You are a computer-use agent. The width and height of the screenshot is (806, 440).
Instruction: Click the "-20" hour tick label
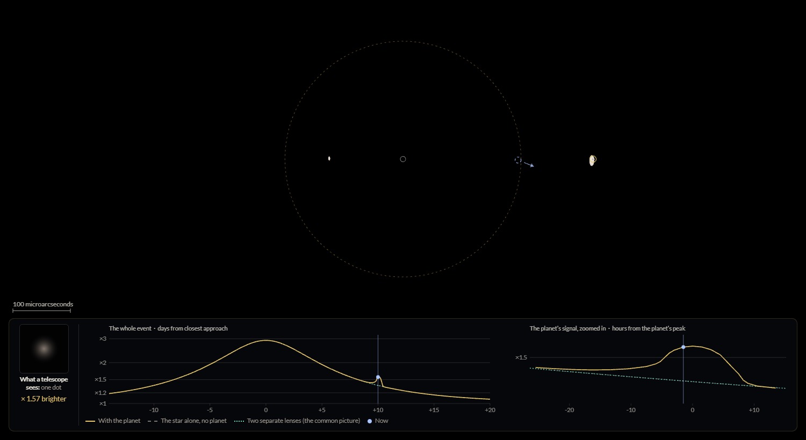pyautogui.click(x=569, y=410)
